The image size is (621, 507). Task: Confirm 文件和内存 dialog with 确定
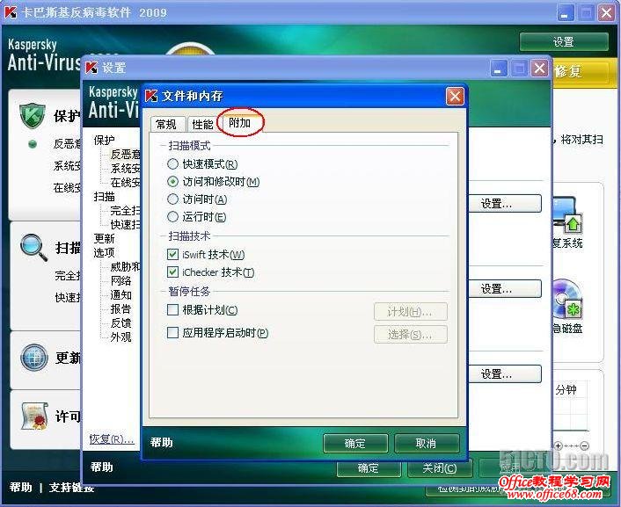click(355, 443)
